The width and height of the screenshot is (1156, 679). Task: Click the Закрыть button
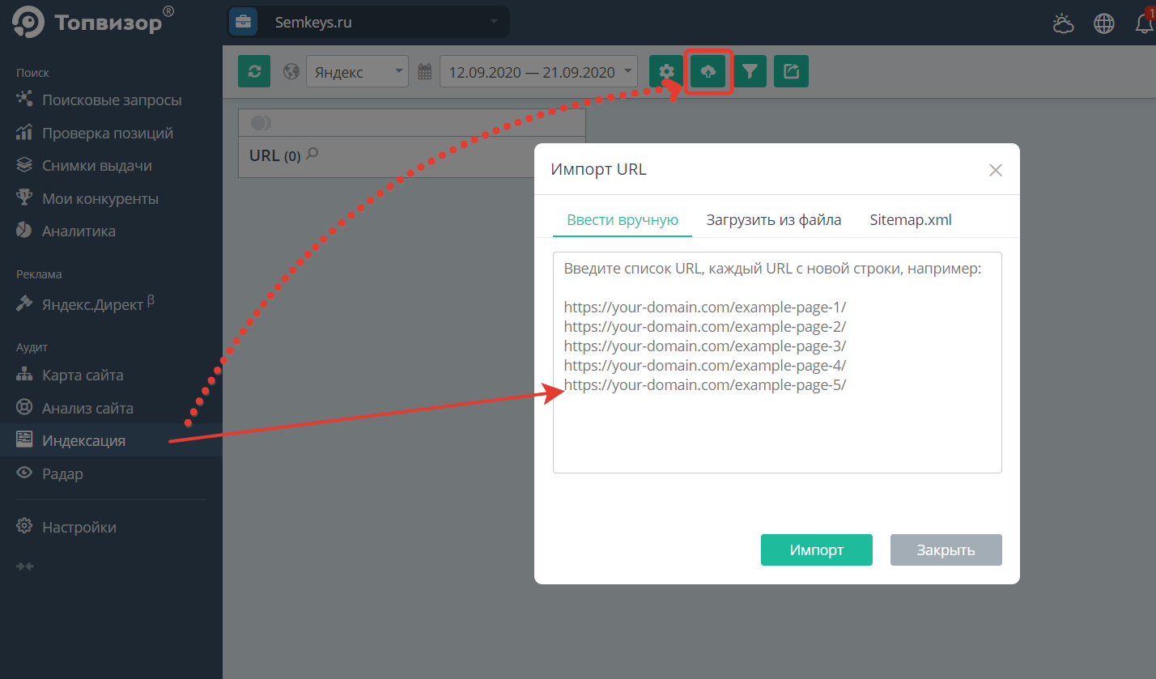point(946,550)
